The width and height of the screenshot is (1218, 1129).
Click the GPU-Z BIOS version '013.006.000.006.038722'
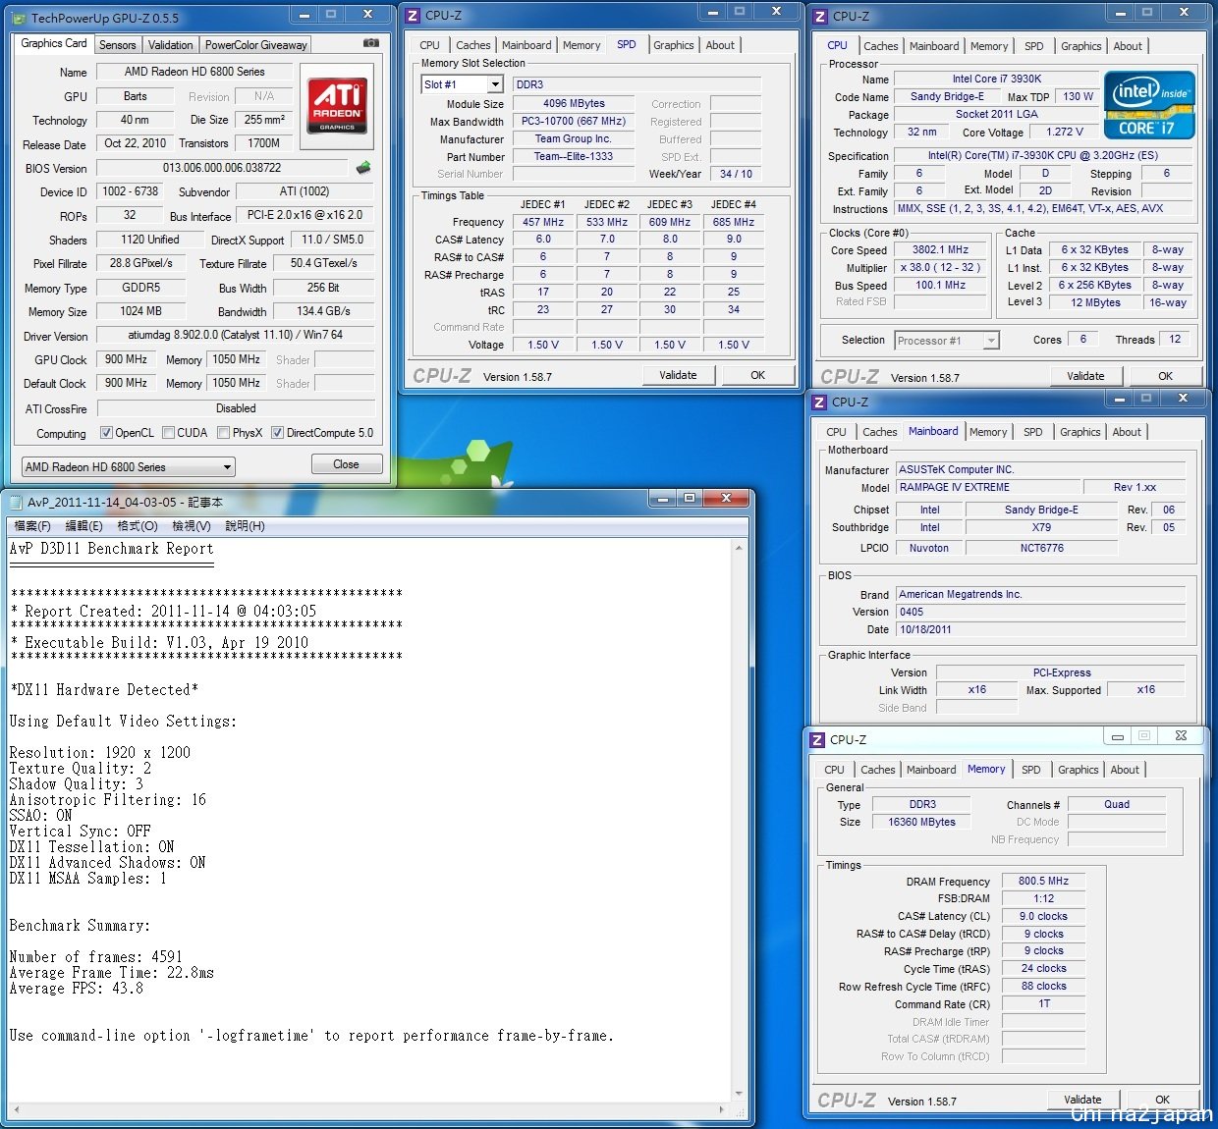tap(222, 168)
